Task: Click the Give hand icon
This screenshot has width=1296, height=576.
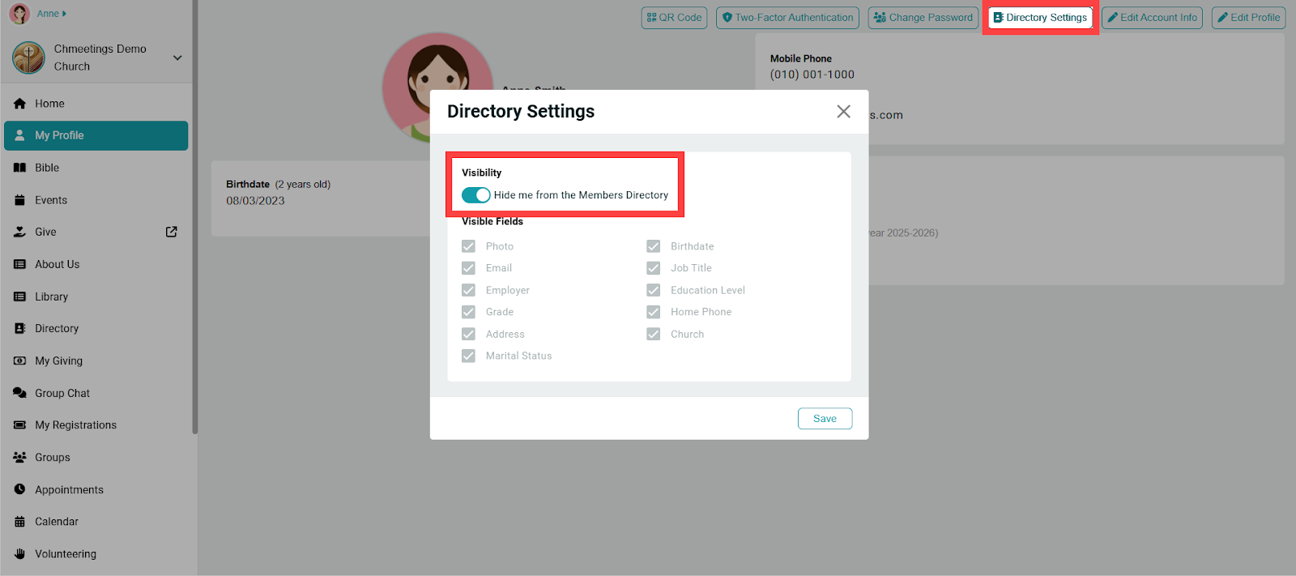Action: (19, 232)
